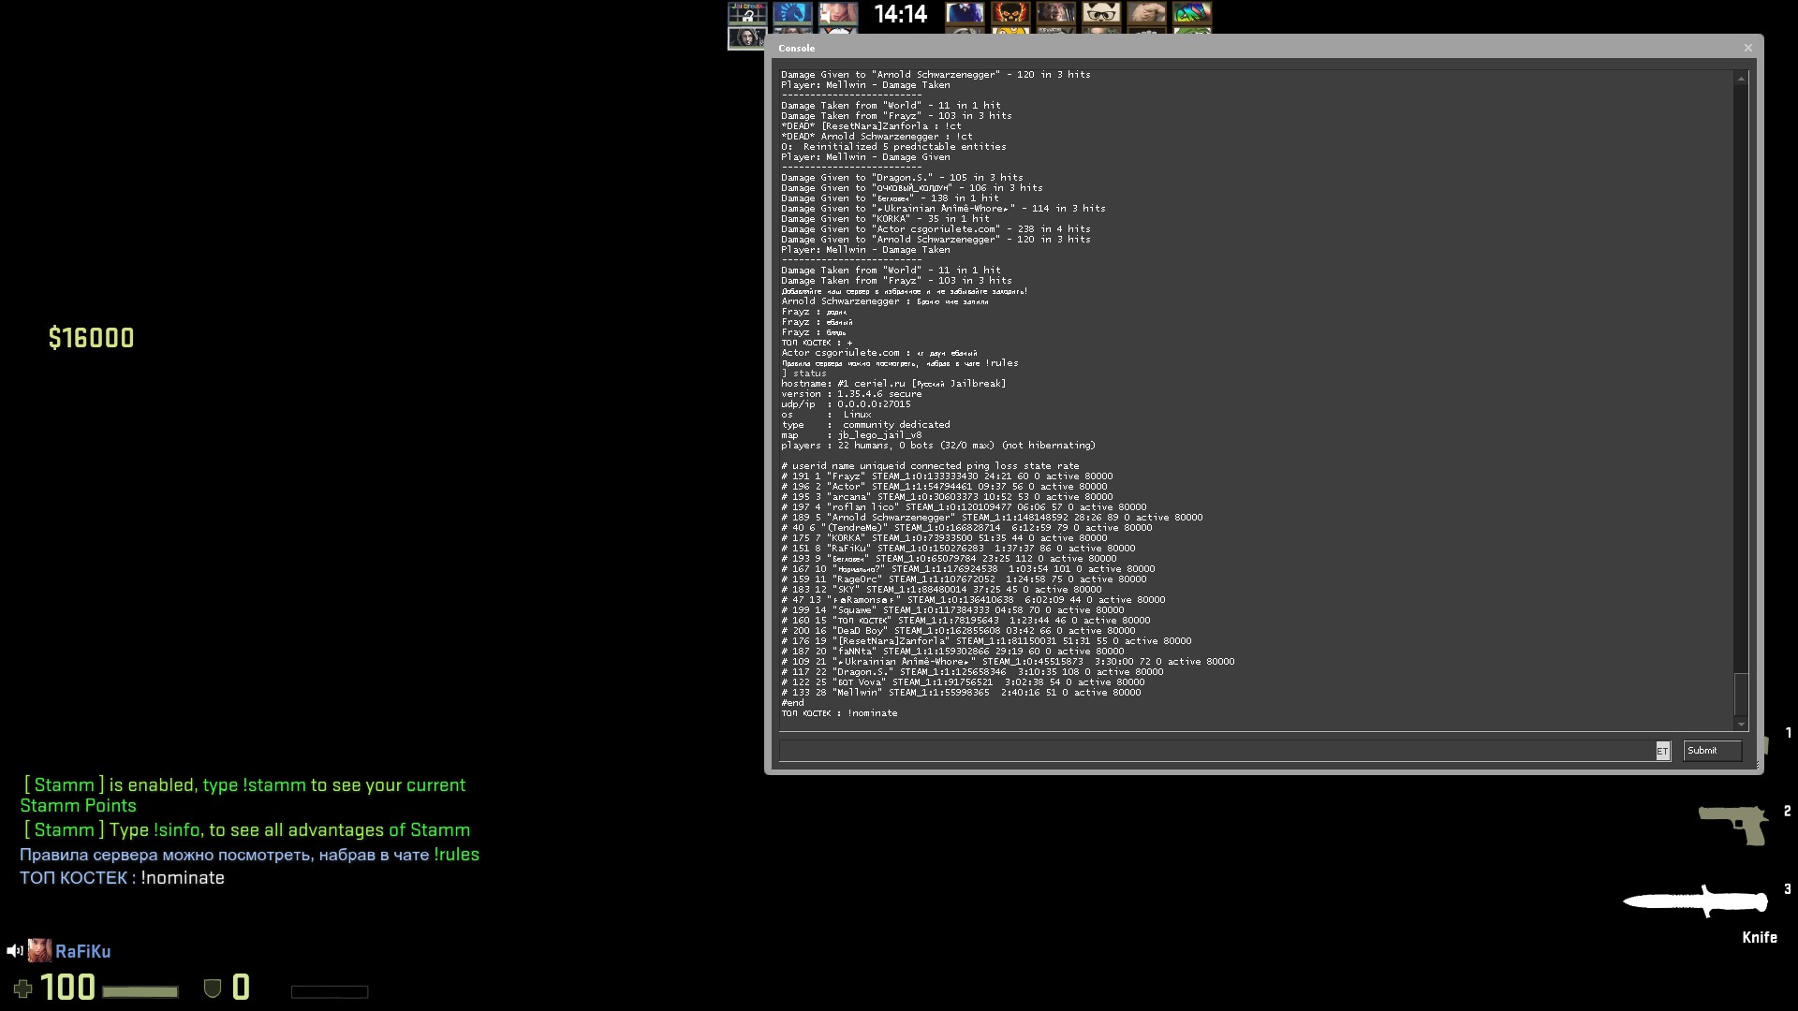
Task: Click the armor shield icon
Action: 213,989
